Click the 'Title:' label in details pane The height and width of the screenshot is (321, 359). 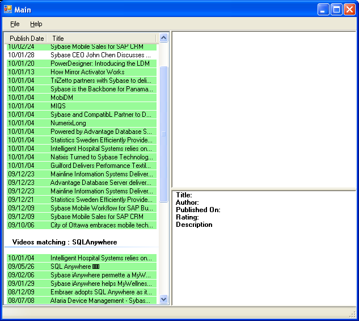coord(184,195)
